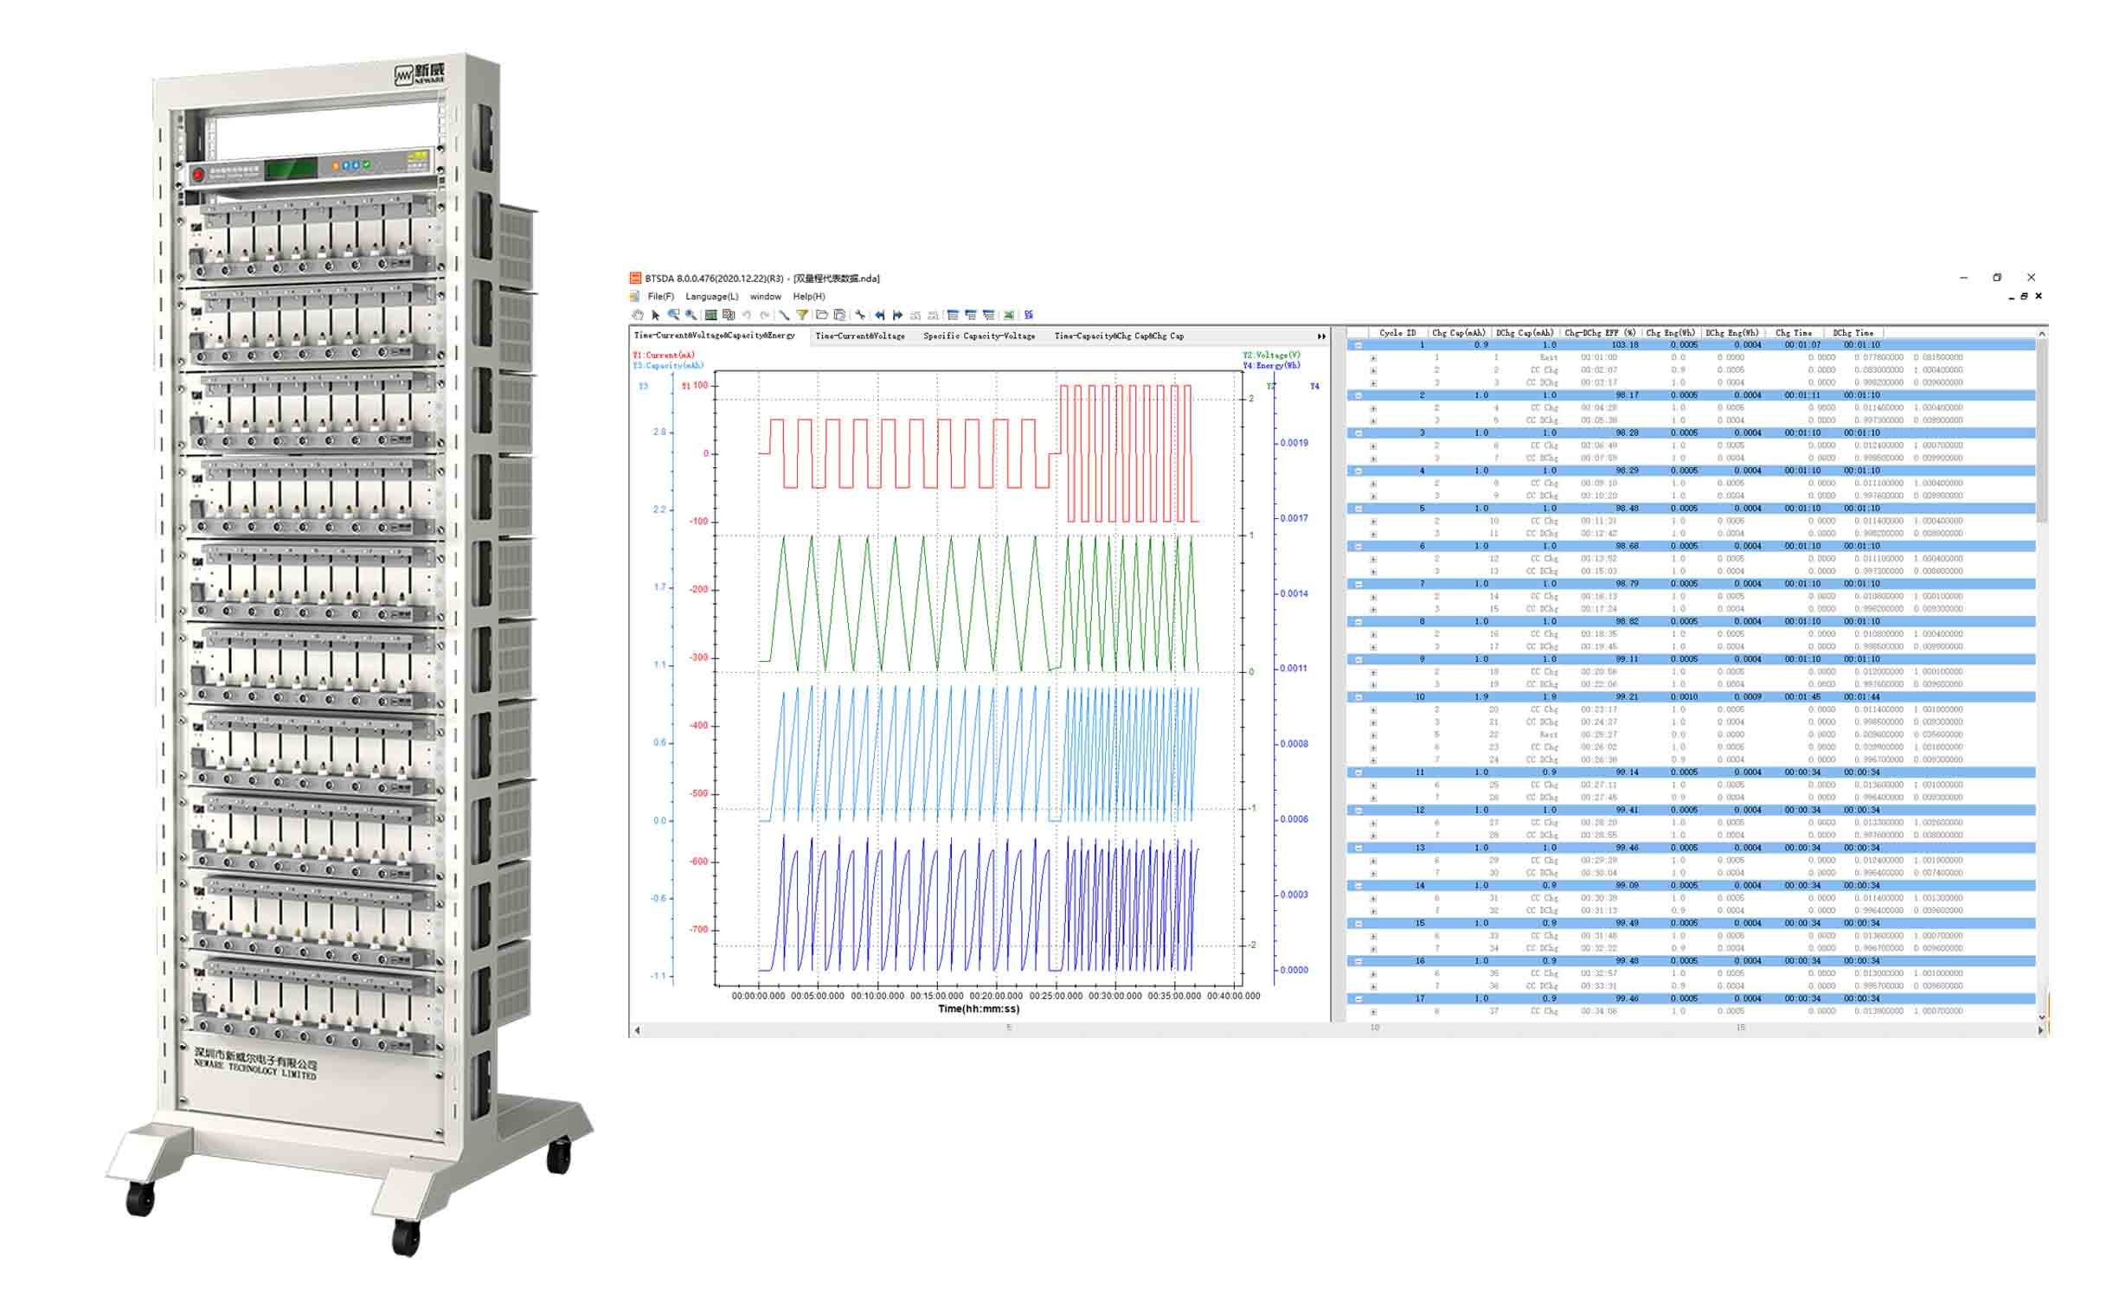
Task: Click the magnifier zoom toolbar icon
Action: 691,315
